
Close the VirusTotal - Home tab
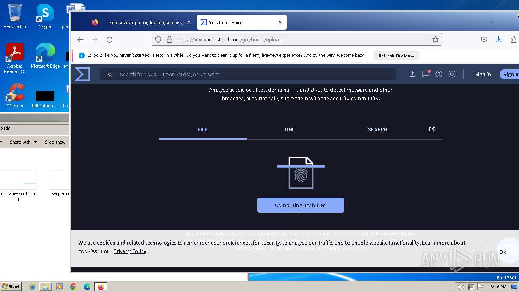pyautogui.click(x=280, y=22)
